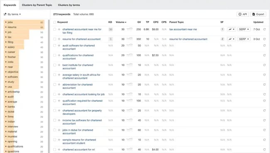This screenshot has width=270, height=153.
Task: Add 'average salary in south africa' keyword plus icon
Action: tap(59, 75)
